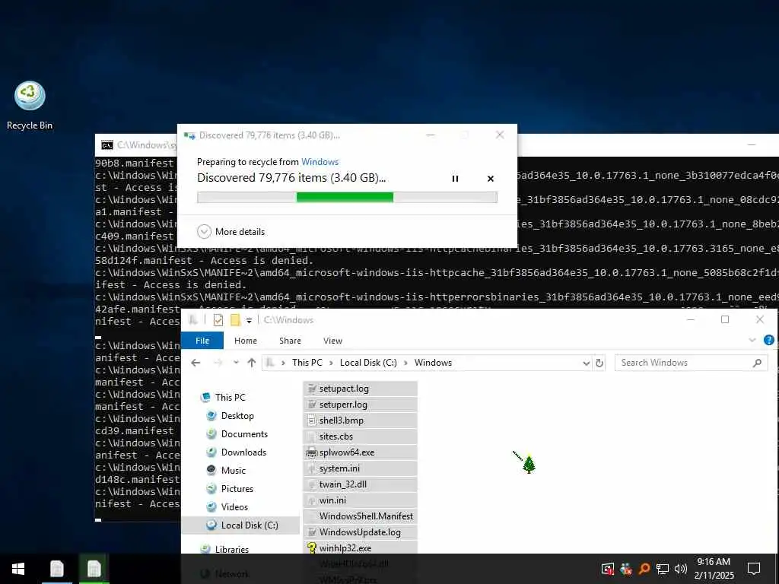The height and width of the screenshot is (584, 779).
Task: Select splwow64.exe file
Action: coord(360,452)
